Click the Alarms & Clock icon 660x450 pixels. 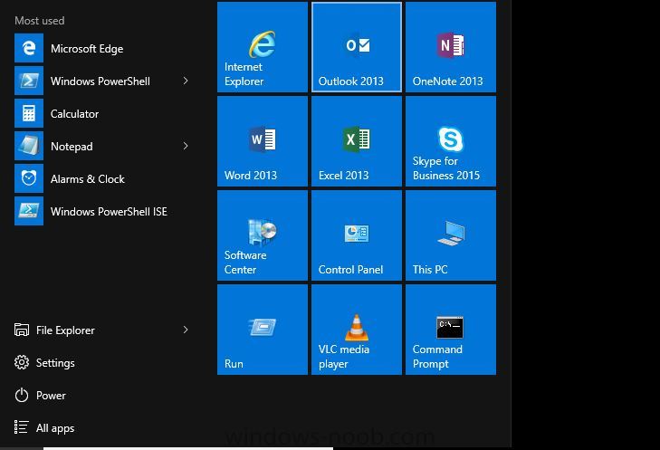[29, 178]
